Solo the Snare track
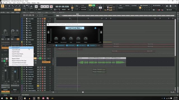This screenshot has height=100, width=179. click(x=40, y=23)
